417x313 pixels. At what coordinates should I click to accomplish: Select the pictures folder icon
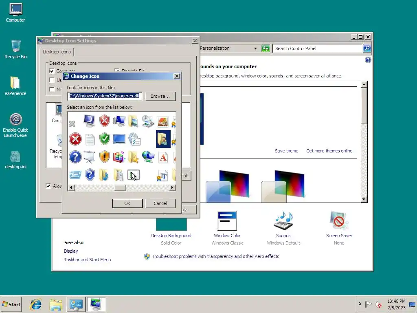tap(134, 121)
